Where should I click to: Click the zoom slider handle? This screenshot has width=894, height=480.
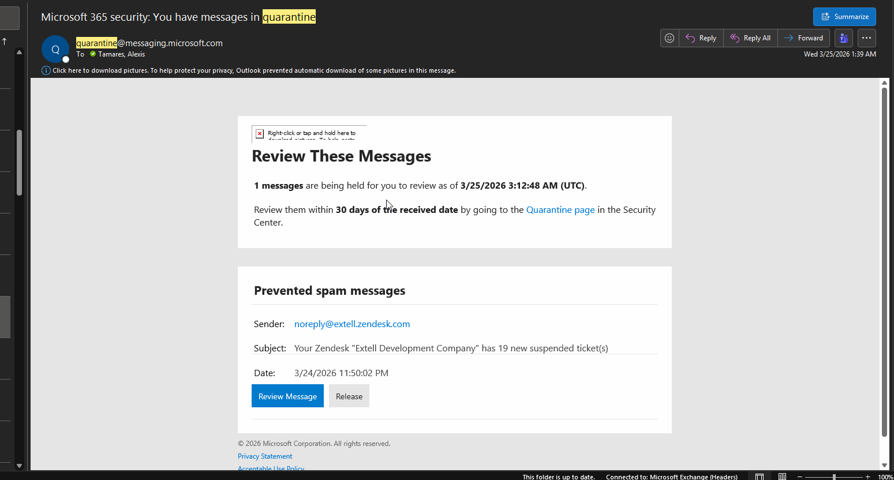click(834, 477)
